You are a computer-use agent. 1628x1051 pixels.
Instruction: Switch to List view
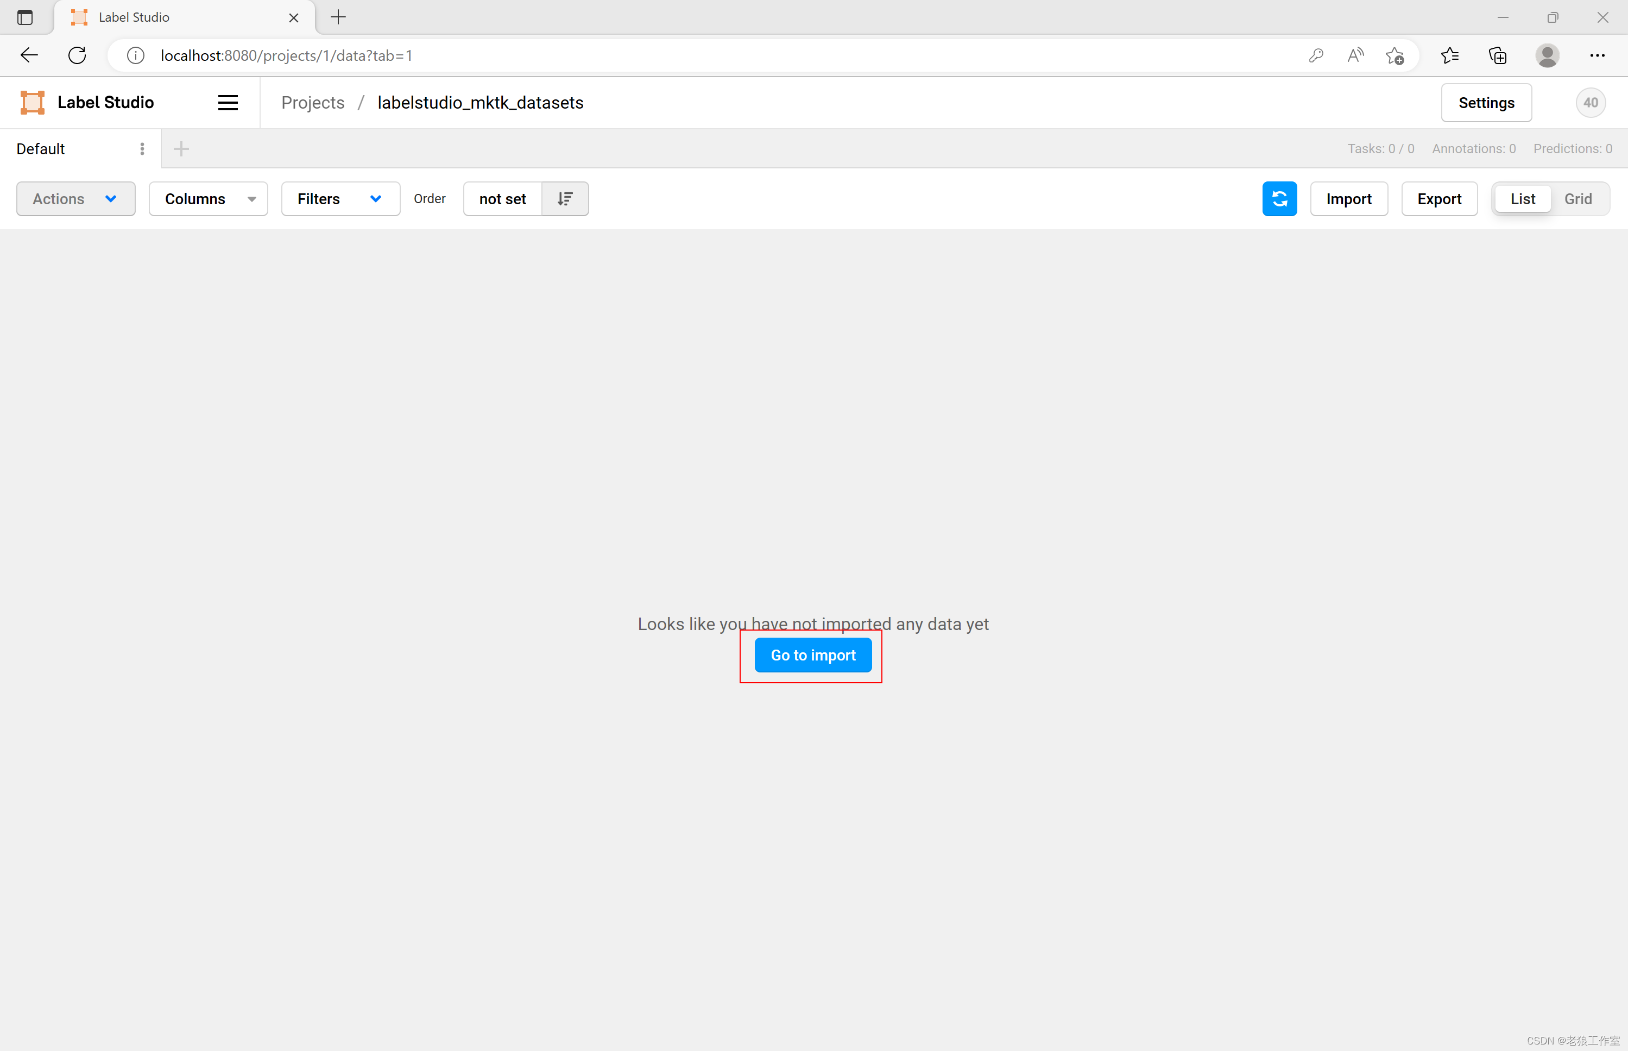pyautogui.click(x=1522, y=199)
